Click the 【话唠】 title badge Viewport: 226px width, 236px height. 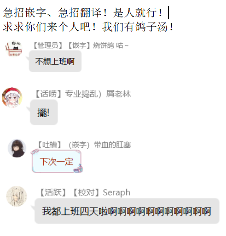point(48,94)
